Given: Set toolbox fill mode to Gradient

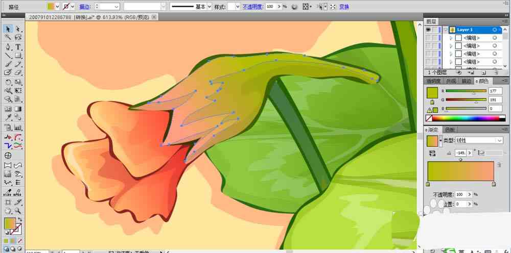Looking at the screenshot, I should (x=13, y=241).
